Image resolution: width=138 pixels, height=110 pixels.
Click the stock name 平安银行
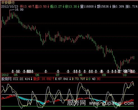coord(8,3)
